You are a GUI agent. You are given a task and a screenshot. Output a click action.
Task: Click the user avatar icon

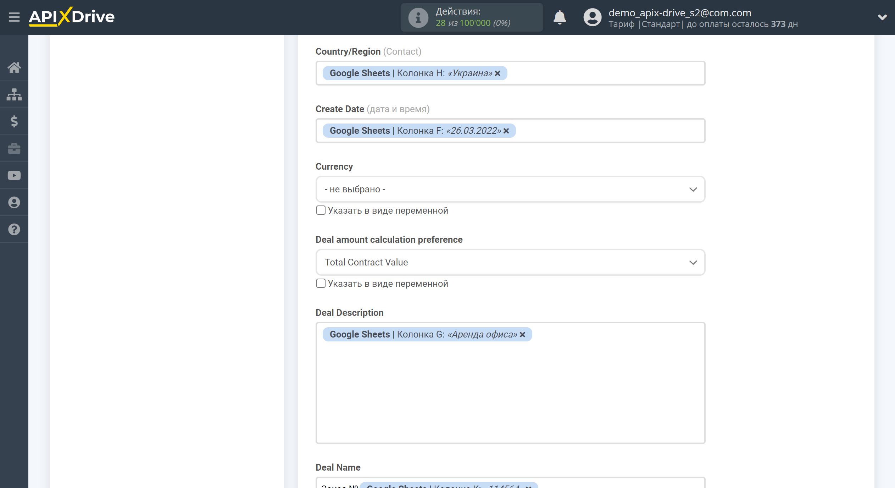(593, 17)
